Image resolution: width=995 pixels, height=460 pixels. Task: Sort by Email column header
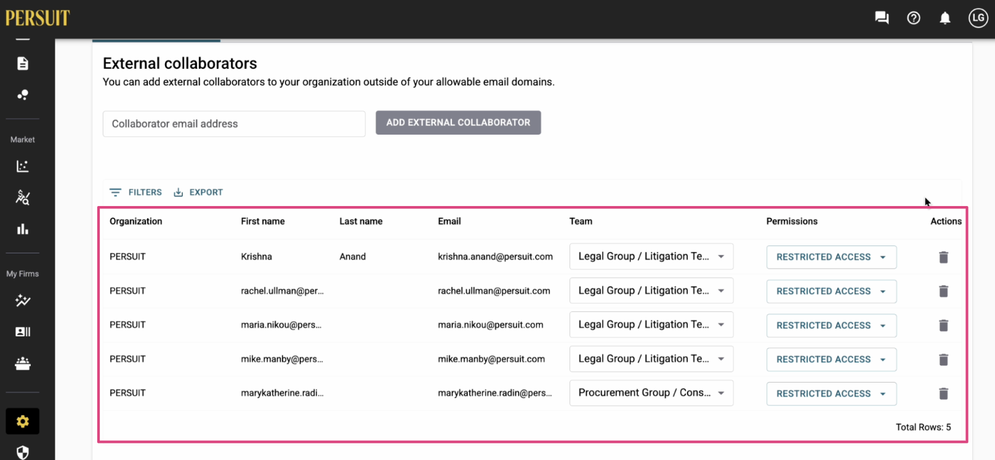449,221
